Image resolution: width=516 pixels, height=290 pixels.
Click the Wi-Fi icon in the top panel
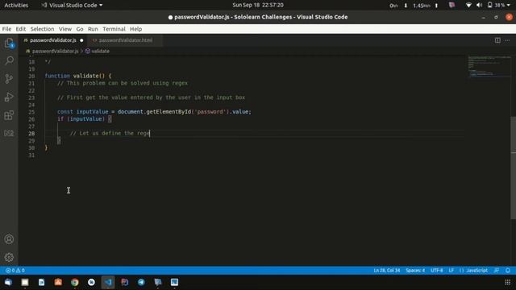(x=468, y=5)
